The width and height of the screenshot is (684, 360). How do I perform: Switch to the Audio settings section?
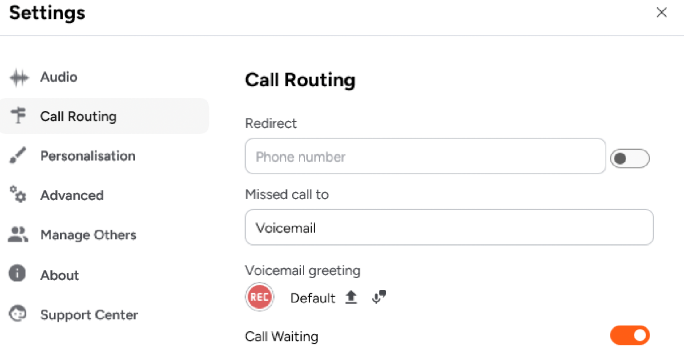(x=58, y=78)
